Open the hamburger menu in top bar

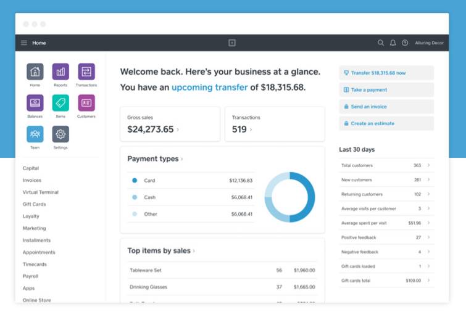[24, 43]
